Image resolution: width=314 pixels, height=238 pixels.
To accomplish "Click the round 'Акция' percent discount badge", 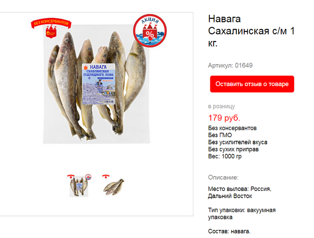I will point(150,31).
